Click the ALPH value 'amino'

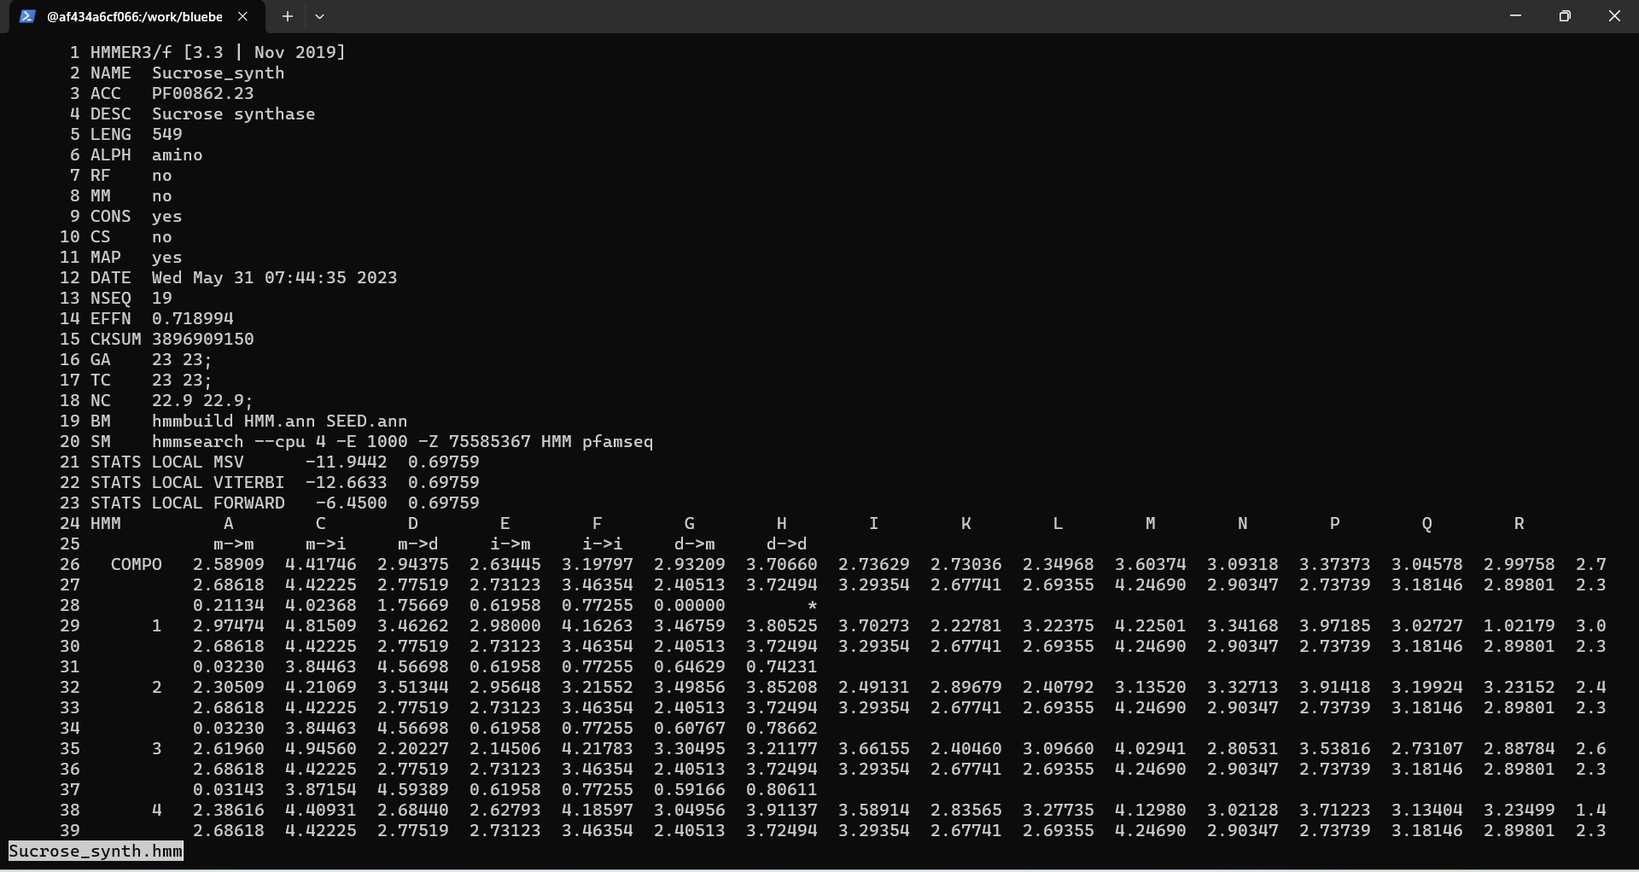click(x=178, y=154)
